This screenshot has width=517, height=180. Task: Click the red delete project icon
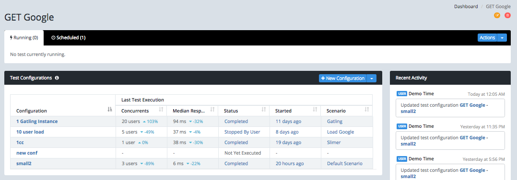508,15
